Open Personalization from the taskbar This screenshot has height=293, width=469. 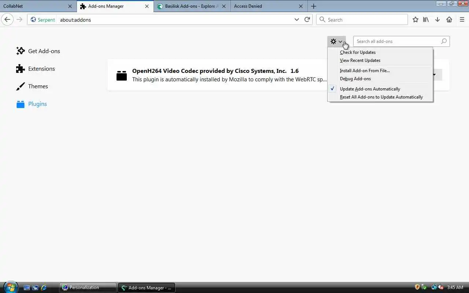(x=88, y=288)
